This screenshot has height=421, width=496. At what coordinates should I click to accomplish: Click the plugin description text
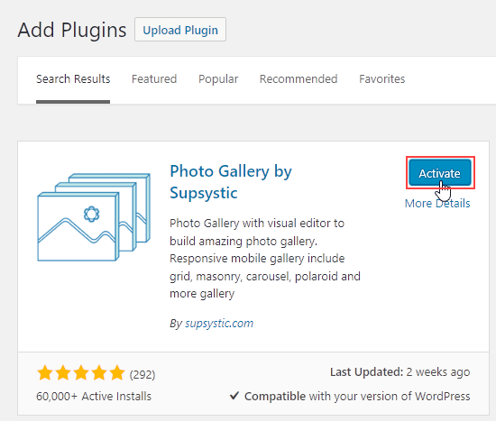pyautogui.click(x=265, y=259)
